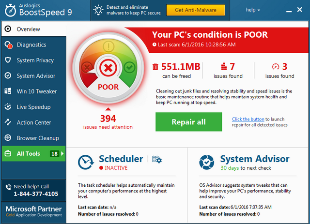310x224 pixels.
Task: Click the System Advisor round badge icon
Action: [x=207, y=163]
